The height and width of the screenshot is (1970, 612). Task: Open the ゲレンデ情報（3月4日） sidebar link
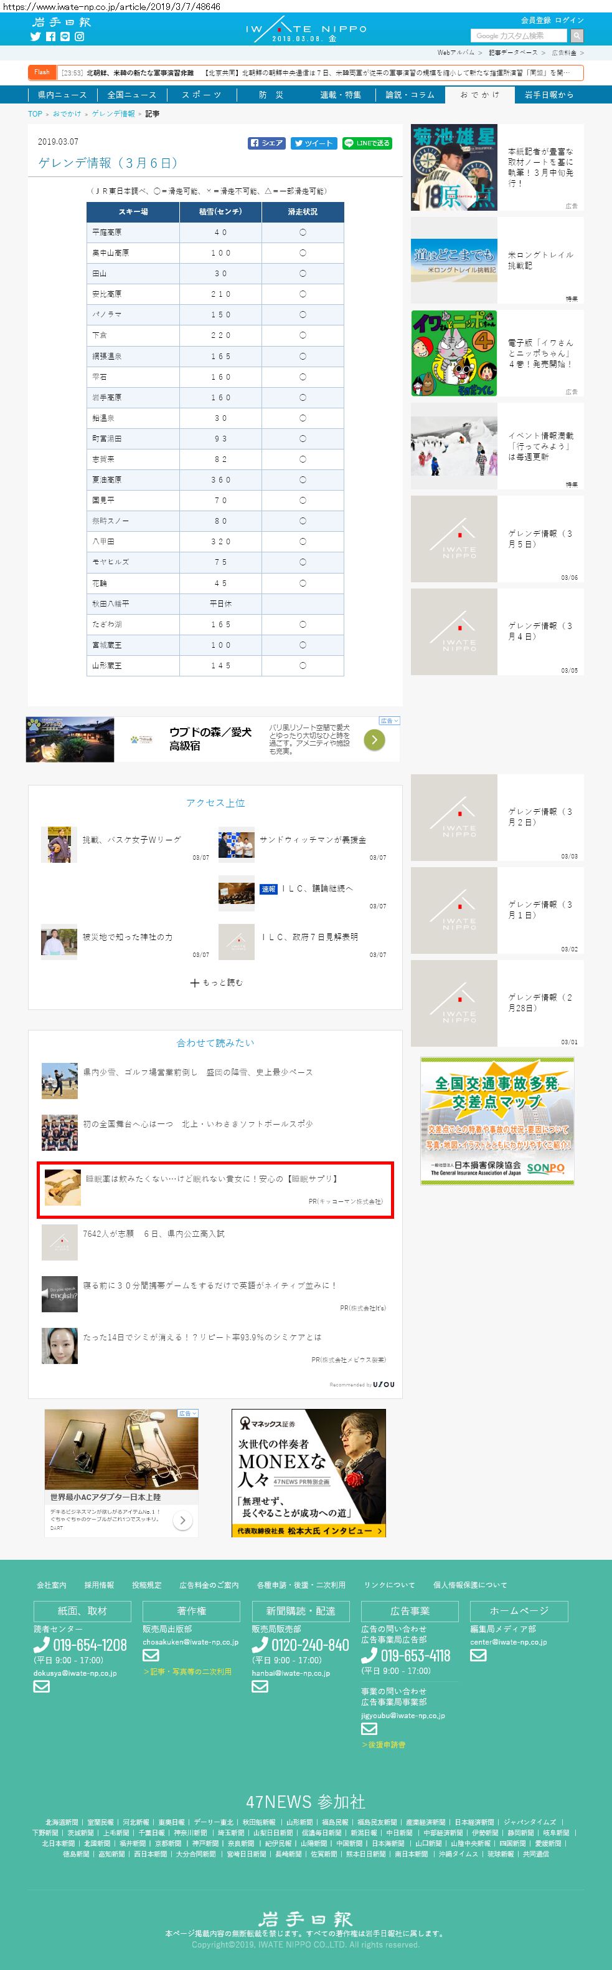[x=540, y=632]
